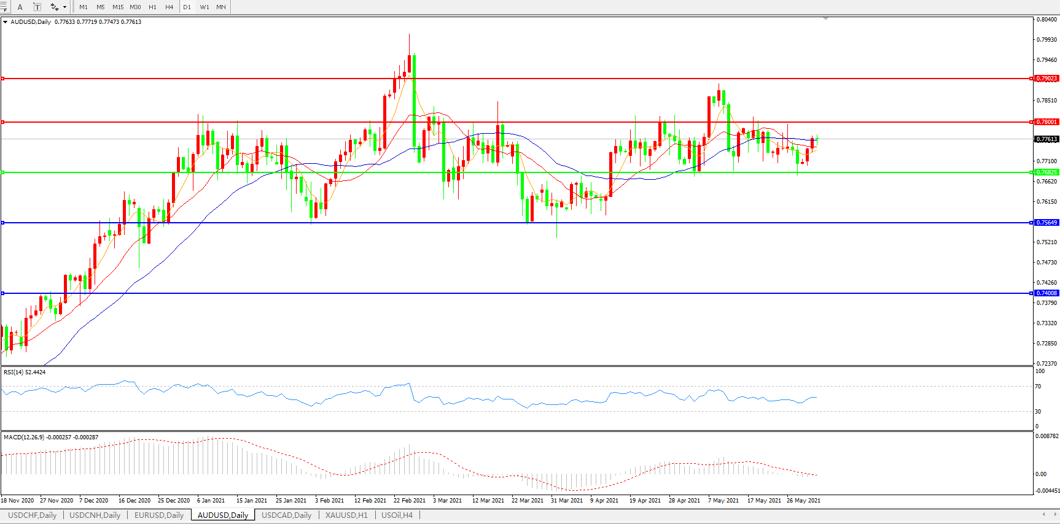
Task: Click the Arrows objects icon
Action: pyautogui.click(x=54, y=7)
